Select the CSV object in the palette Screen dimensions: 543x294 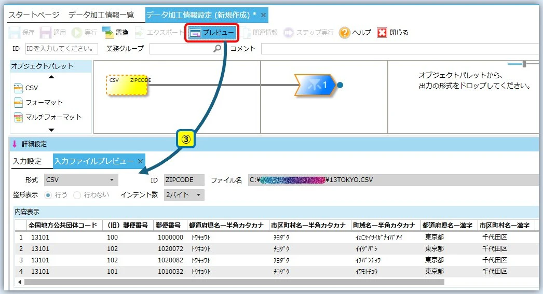26,88
